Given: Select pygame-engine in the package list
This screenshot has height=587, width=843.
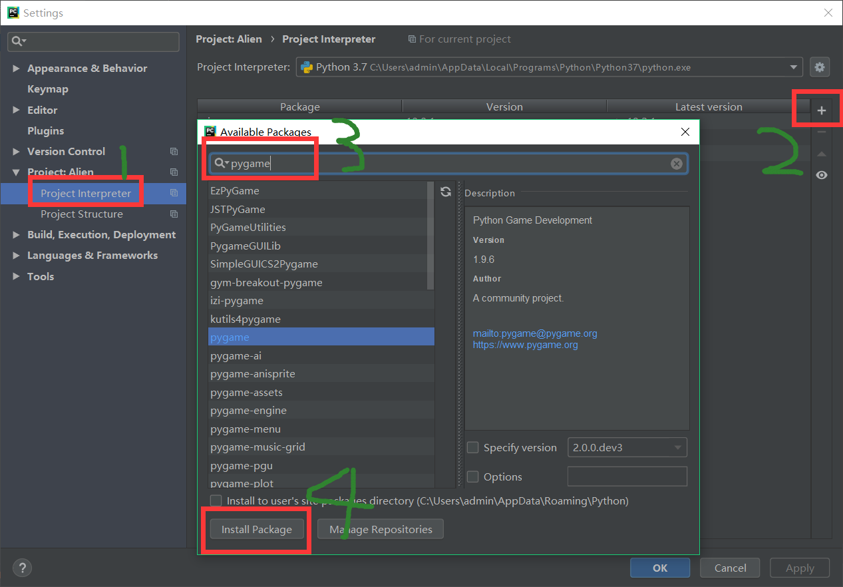Looking at the screenshot, I should 321,411.
